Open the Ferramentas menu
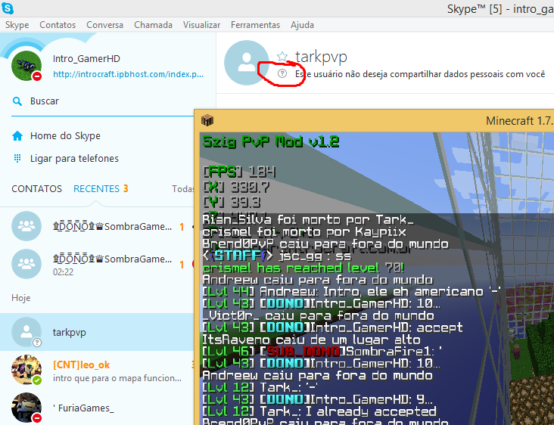 (255, 25)
